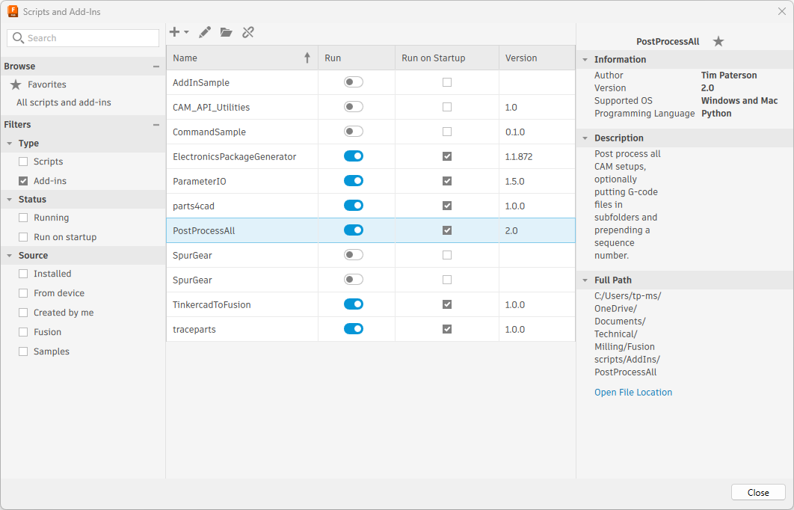Check the Fusion source filter
794x510 pixels.
[23, 332]
